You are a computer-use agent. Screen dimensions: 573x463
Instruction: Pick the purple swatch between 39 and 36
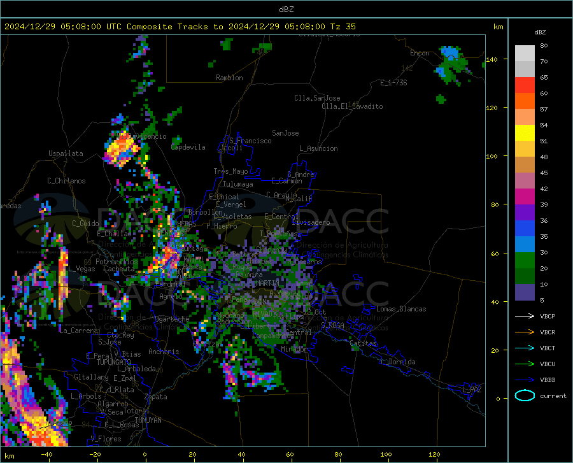[x=525, y=213]
